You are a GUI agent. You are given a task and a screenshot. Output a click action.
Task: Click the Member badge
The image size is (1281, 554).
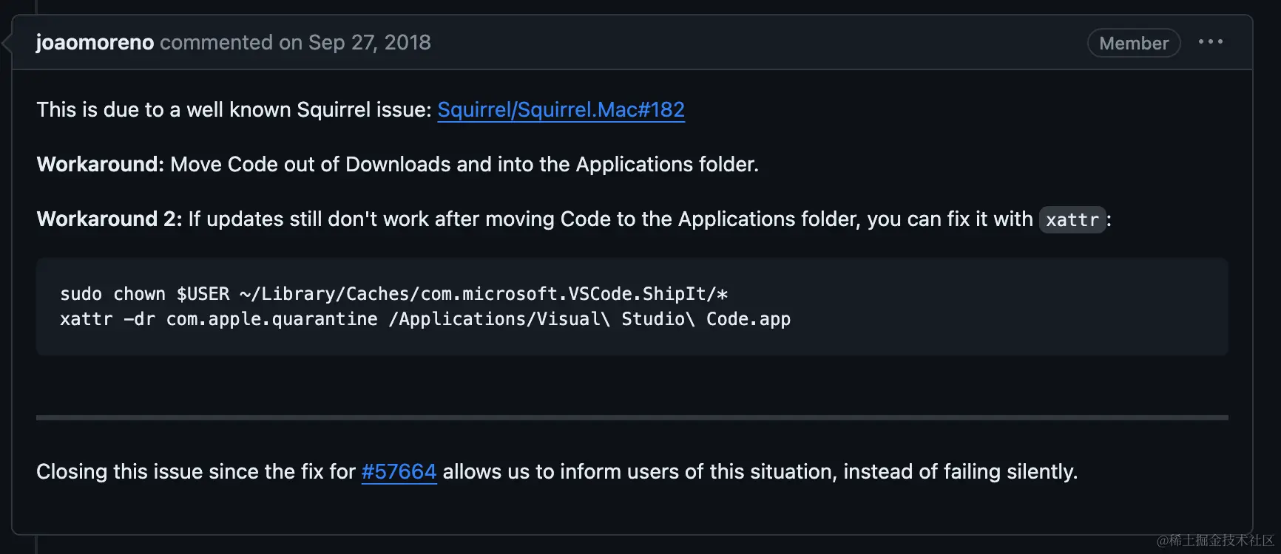click(x=1133, y=44)
